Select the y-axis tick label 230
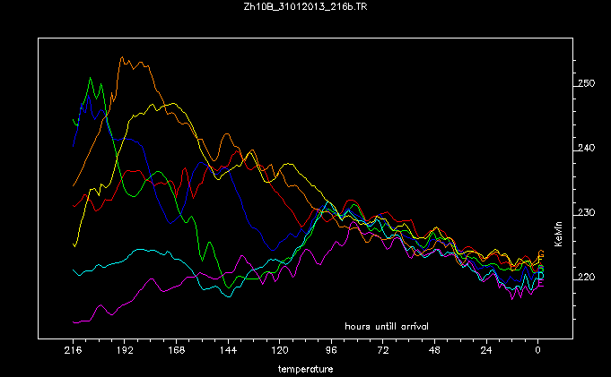The image size is (611, 377). tap(587, 212)
